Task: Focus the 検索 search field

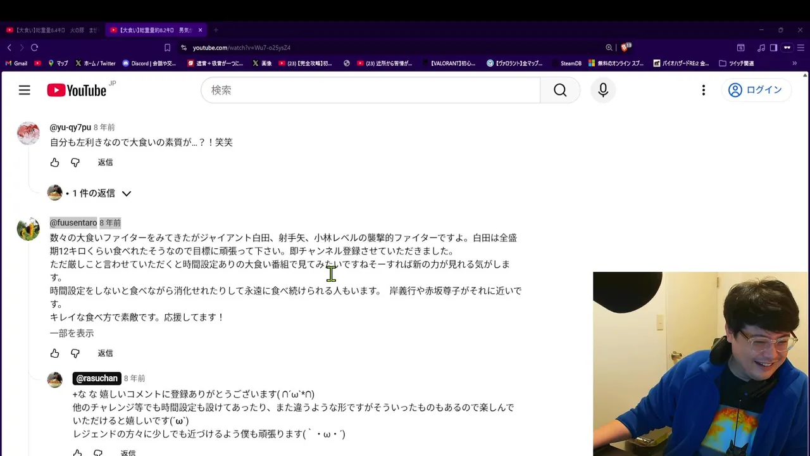Action: point(371,90)
